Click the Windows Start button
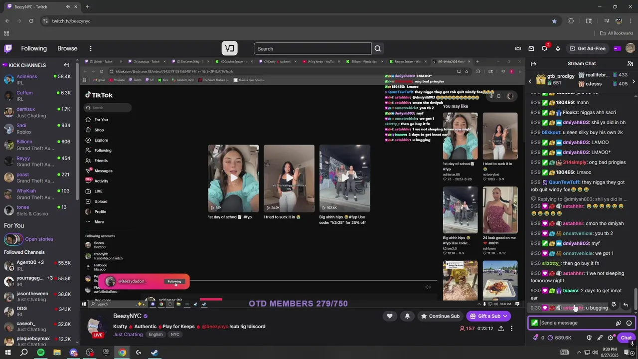The image size is (638, 359). (7, 353)
